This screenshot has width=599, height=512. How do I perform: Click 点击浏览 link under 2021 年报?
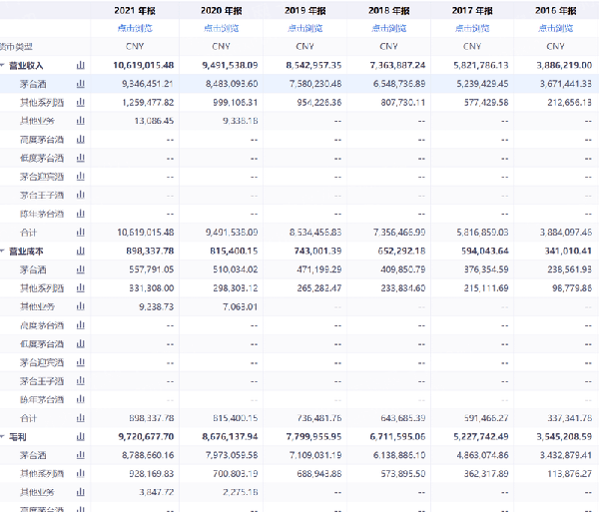(136, 28)
